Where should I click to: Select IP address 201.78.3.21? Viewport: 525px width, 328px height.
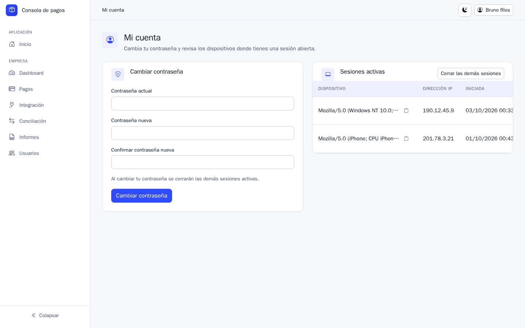438,138
